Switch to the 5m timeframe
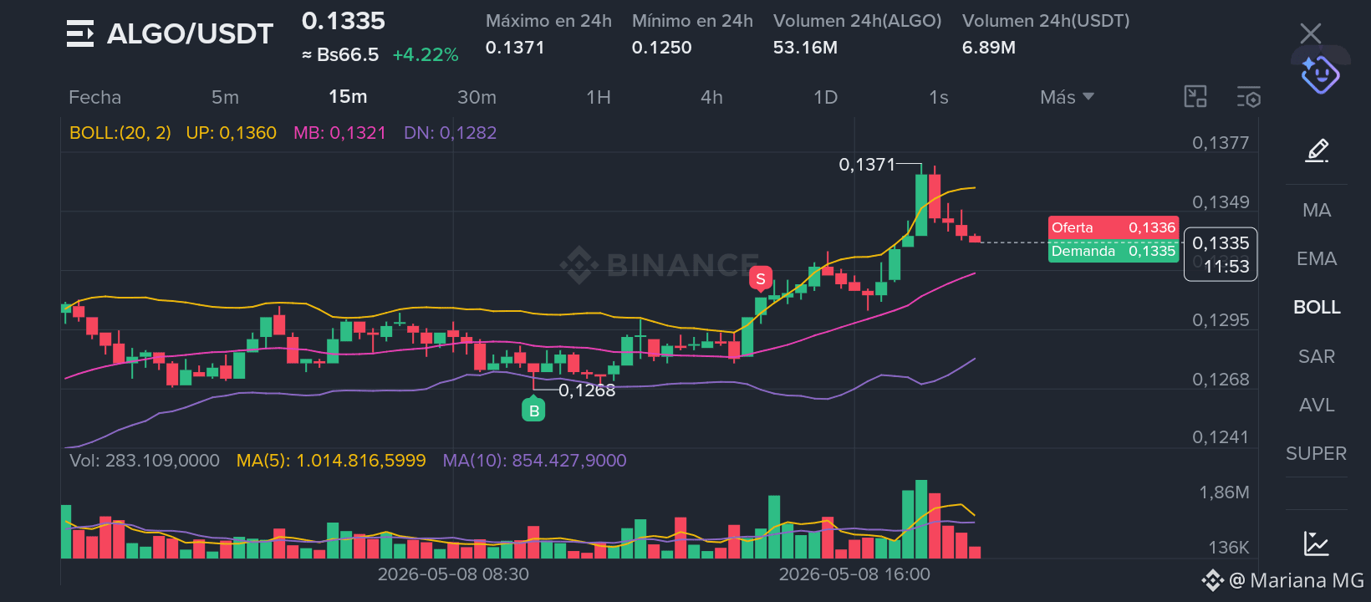Viewport: 1371px width, 602px height. click(225, 97)
